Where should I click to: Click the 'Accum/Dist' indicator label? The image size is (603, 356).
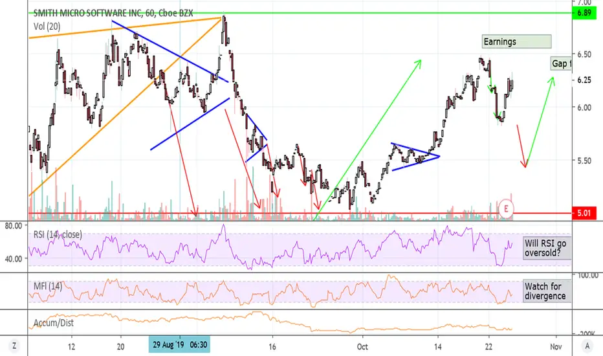[54, 323]
